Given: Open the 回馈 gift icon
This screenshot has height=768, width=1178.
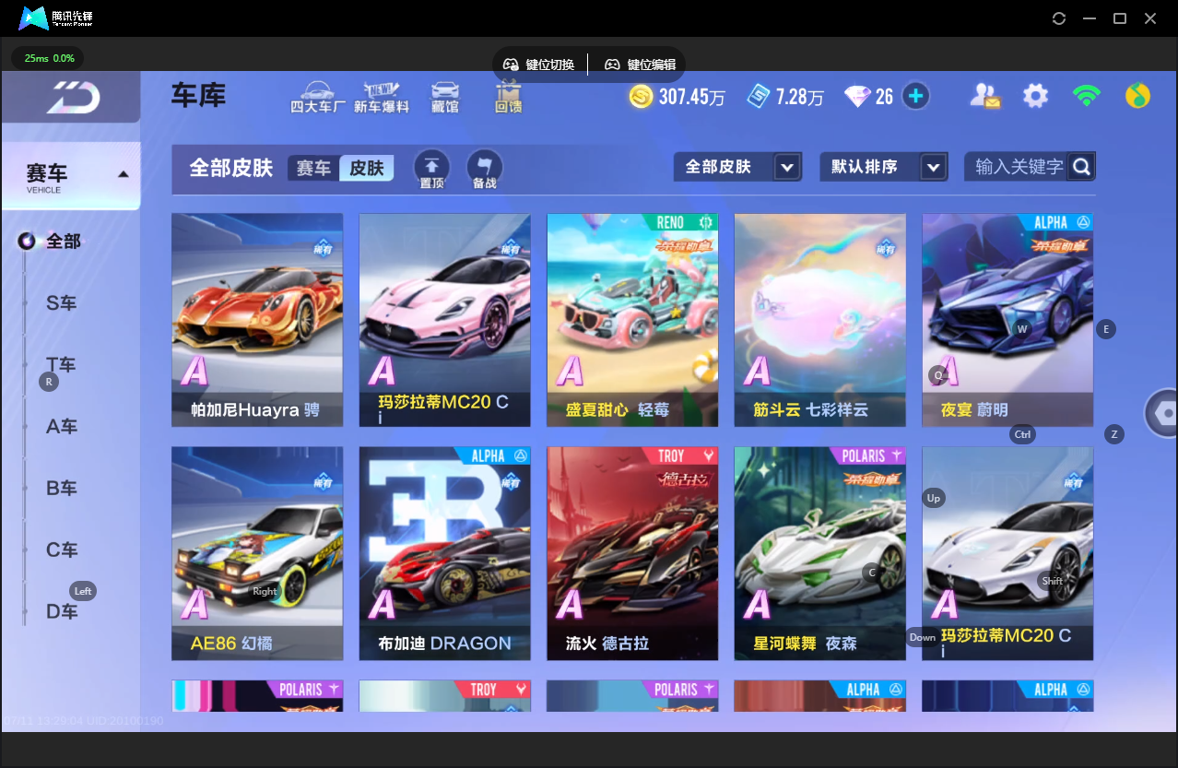Looking at the screenshot, I should (x=508, y=97).
